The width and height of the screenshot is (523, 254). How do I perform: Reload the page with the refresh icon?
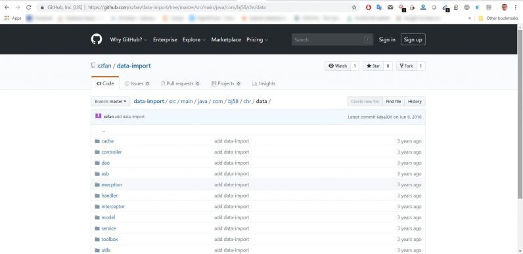pyautogui.click(x=29, y=7)
